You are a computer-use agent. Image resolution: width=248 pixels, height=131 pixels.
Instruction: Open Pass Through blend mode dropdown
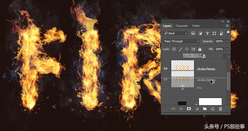(181, 41)
